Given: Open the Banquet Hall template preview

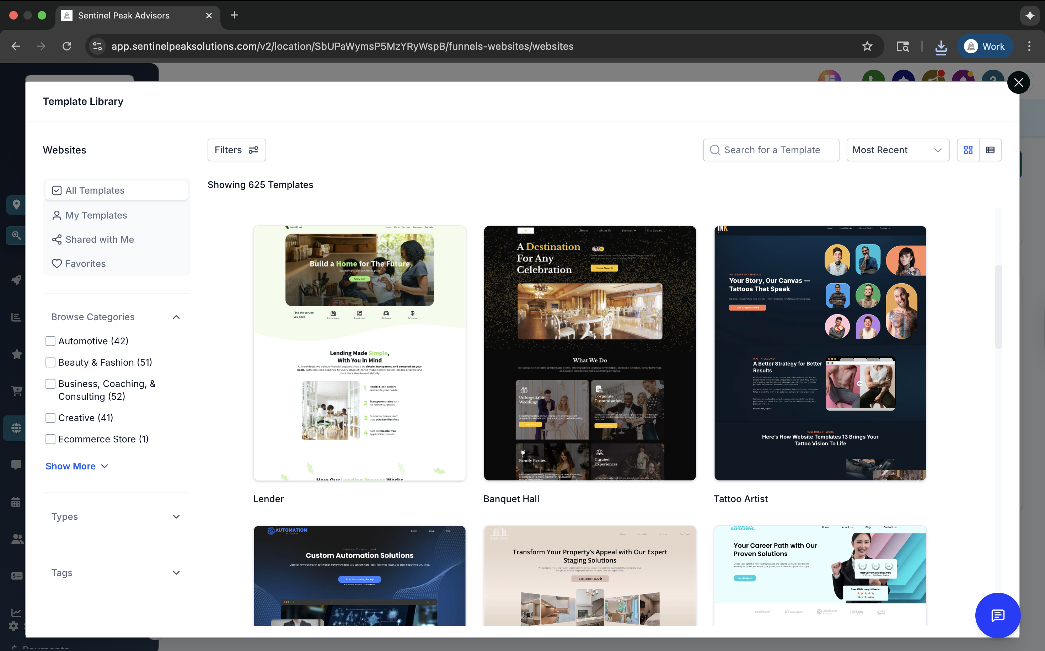Looking at the screenshot, I should coord(589,353).
